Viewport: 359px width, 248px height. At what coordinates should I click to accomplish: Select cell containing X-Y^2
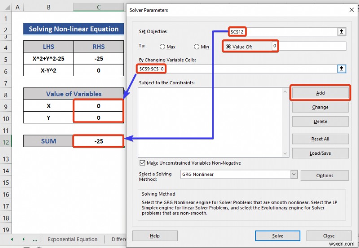click(48, 70)
